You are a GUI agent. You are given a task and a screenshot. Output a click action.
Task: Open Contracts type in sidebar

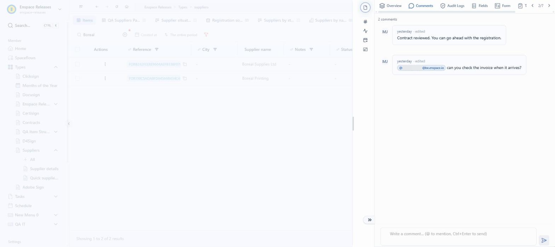(31, 122)
